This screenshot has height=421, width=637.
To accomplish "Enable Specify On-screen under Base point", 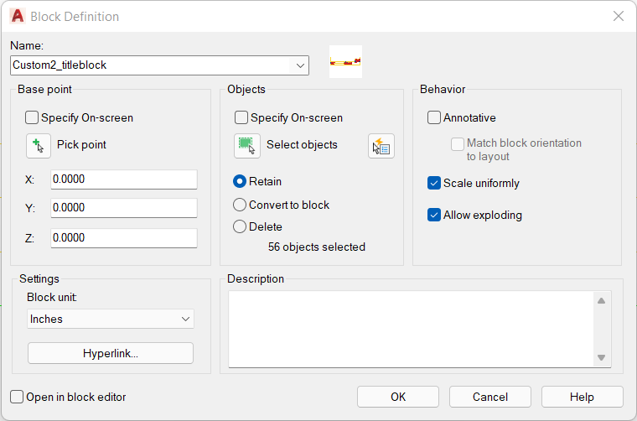I will coord(32,118).
